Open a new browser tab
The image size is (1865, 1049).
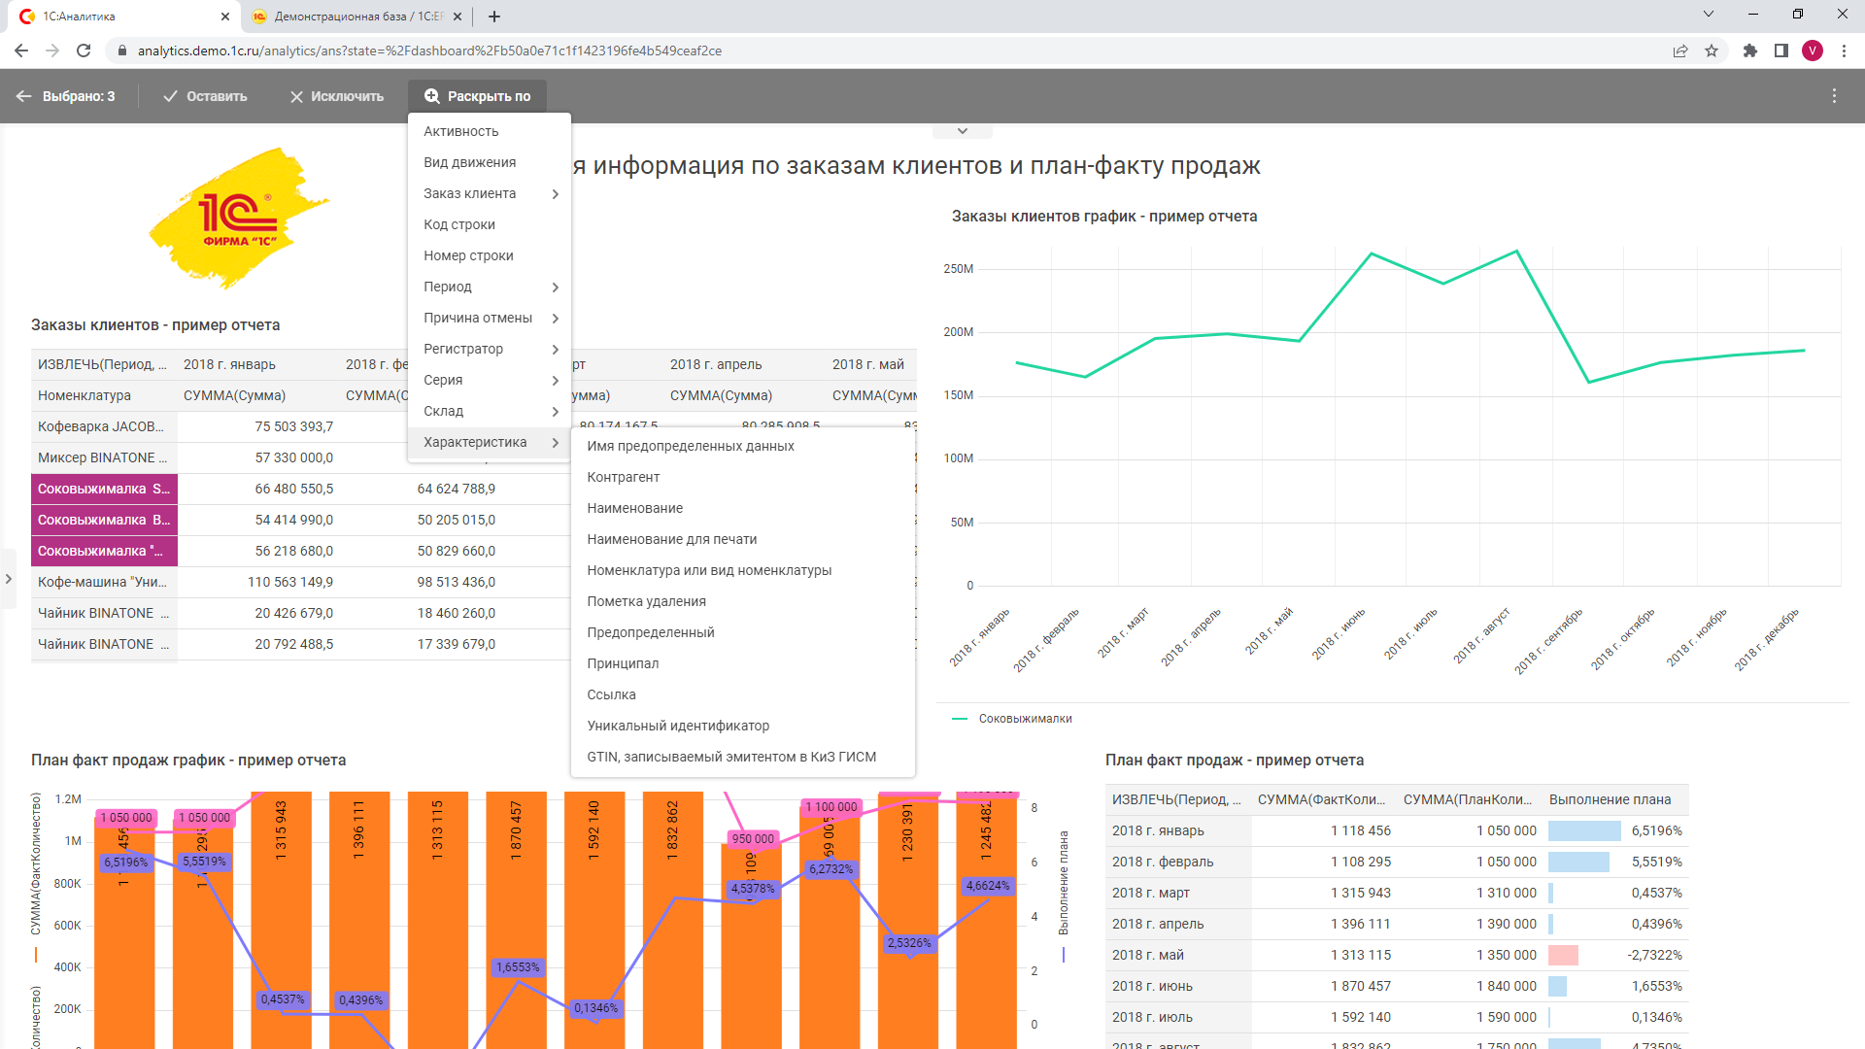pyautogui.click(x=494, y=17)
